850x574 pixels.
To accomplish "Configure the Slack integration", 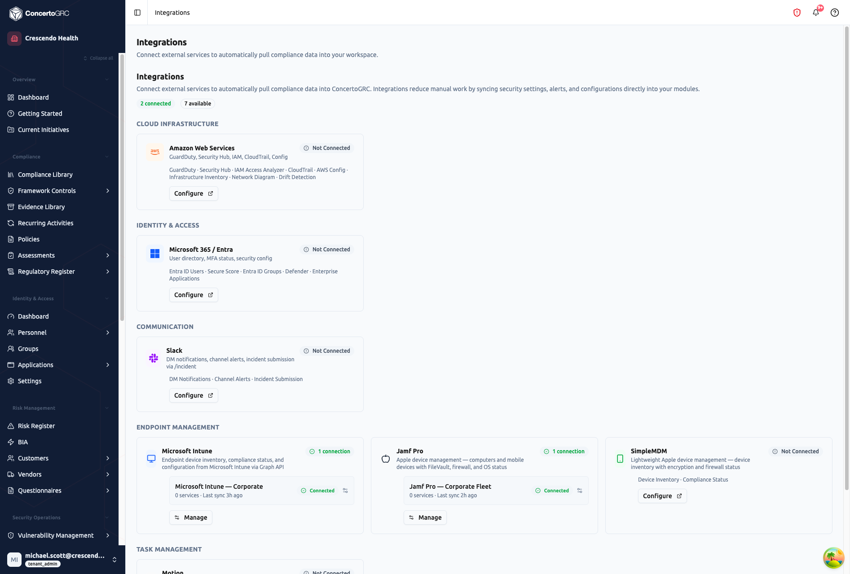I will 194,395.
